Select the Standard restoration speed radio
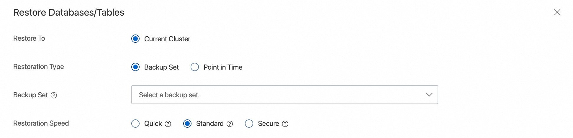This screenshot has width=573, height=138. tap(187, 124)
